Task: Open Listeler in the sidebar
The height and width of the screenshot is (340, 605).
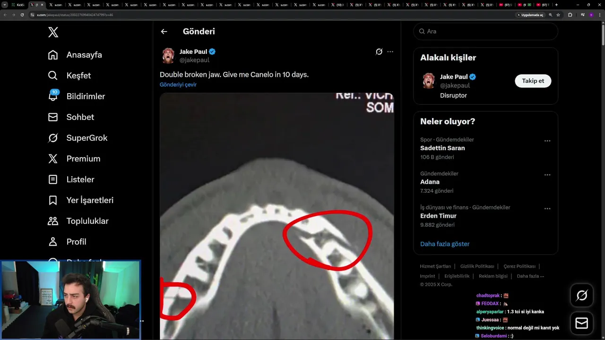Action: 80,179
